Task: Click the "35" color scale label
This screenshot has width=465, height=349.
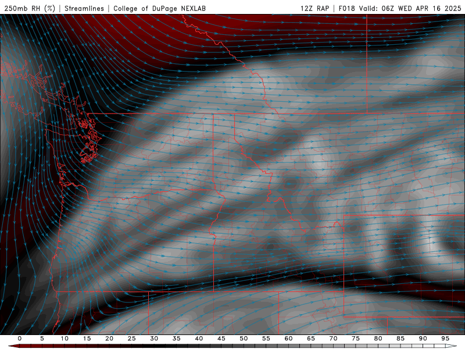Action: pyautogui.click(x=177, y=339)
